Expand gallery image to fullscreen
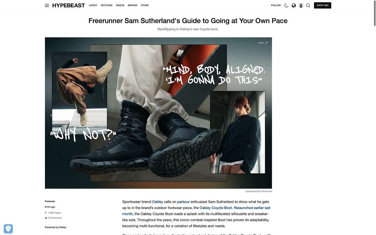The image size is (376, 235). tap(267, 43)
